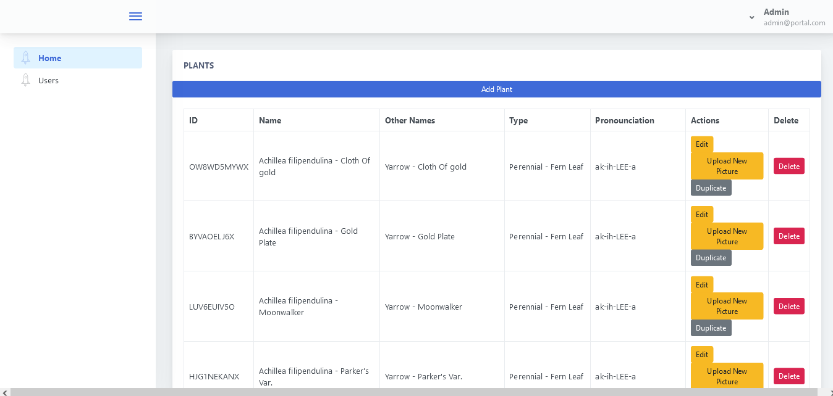This screenshot has width=833, height=396.
Task: Click the horizontal scrollbar at bottom
Action: click(414, 392)
